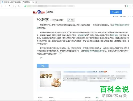Open a new browser tab

click(37, 2)
